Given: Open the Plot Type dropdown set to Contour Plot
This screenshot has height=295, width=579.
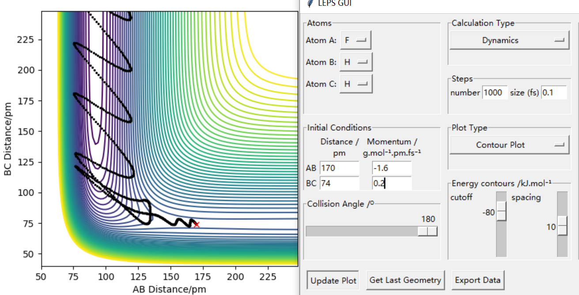Looking at the screenshot, I should (x=509, y=145).
